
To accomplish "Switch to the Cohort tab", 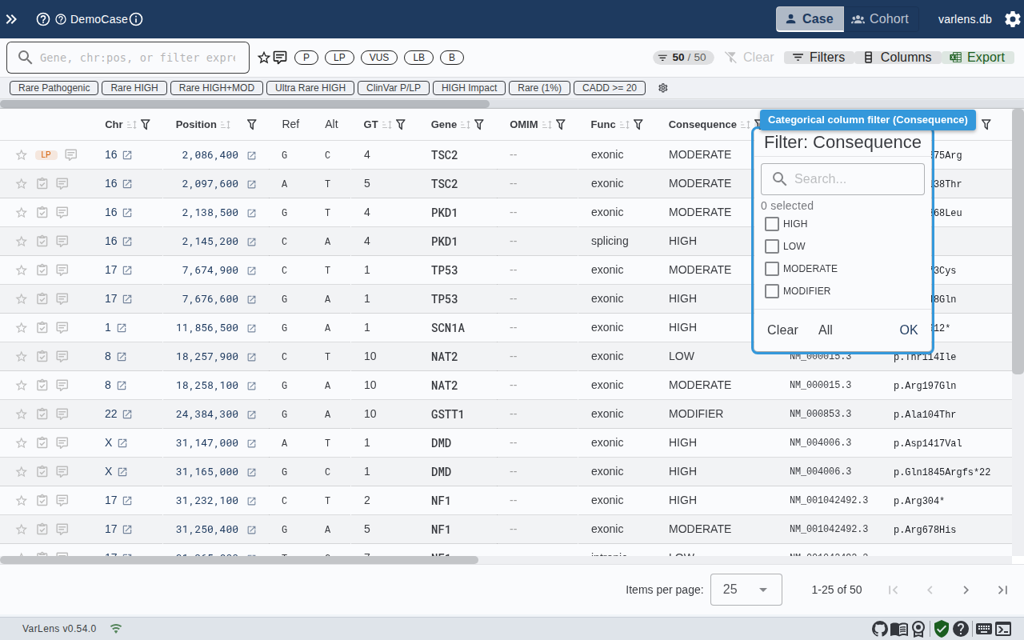I will point(881,18).
